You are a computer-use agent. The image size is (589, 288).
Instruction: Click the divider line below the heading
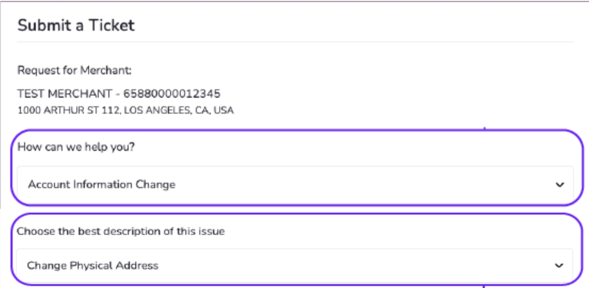tap(295, 42)
